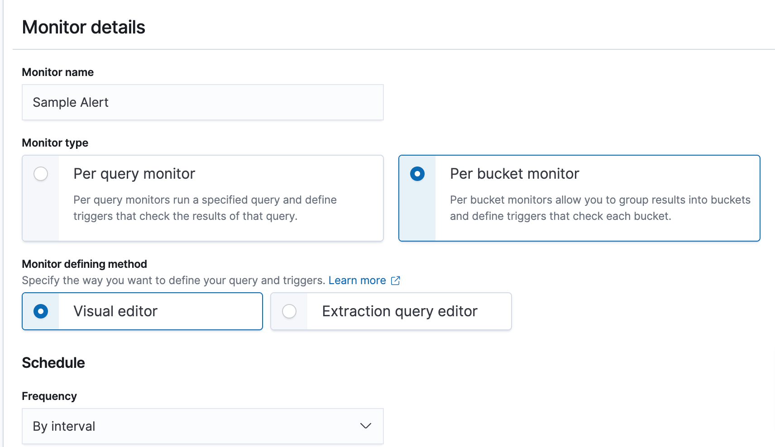
Task: Select the Per query monitor radio button
Action: point(41,174)
